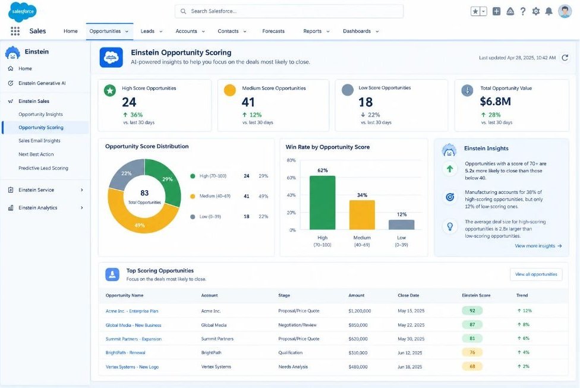
Task: Click the Einstein Opportunity Scoring header icon
Action: coord(111,57)
